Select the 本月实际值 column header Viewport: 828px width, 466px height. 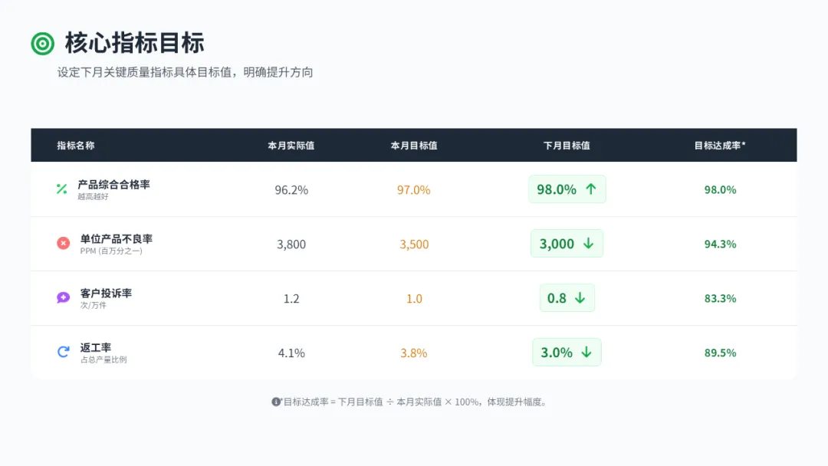click(291, 145)
